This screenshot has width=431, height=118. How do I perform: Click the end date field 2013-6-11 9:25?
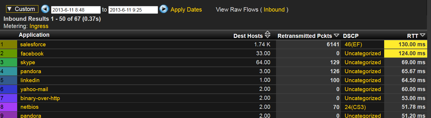(133, 10)
